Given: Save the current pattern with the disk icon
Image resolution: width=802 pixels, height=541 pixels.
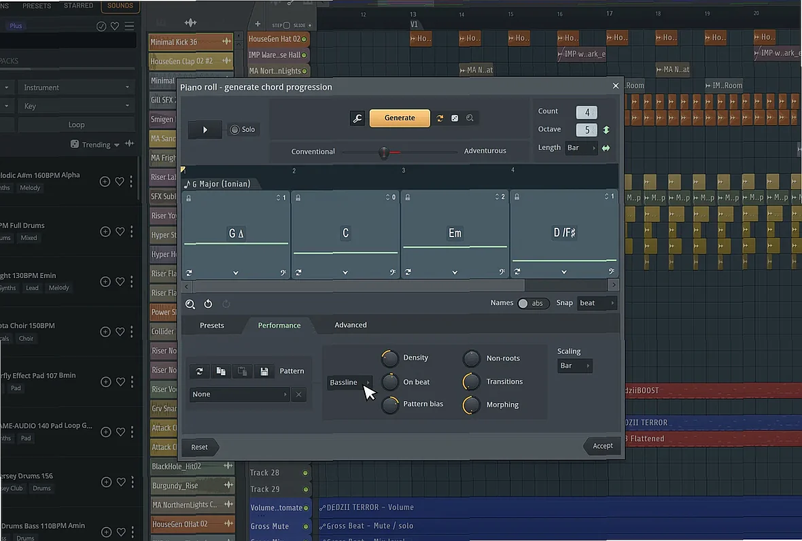Looking at the screenshot, I should (264, 370).
